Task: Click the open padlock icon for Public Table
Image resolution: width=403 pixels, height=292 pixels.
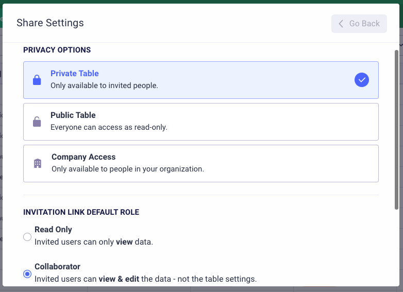Action: click(x=37, y=122)
